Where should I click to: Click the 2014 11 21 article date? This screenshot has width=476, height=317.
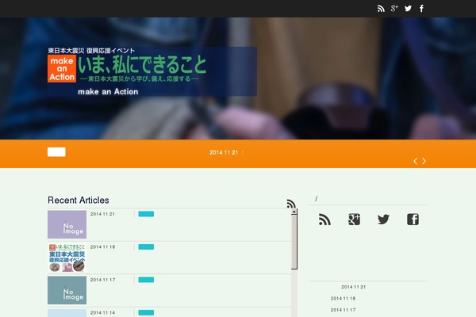pyautogui.click(x=102, y=214)
